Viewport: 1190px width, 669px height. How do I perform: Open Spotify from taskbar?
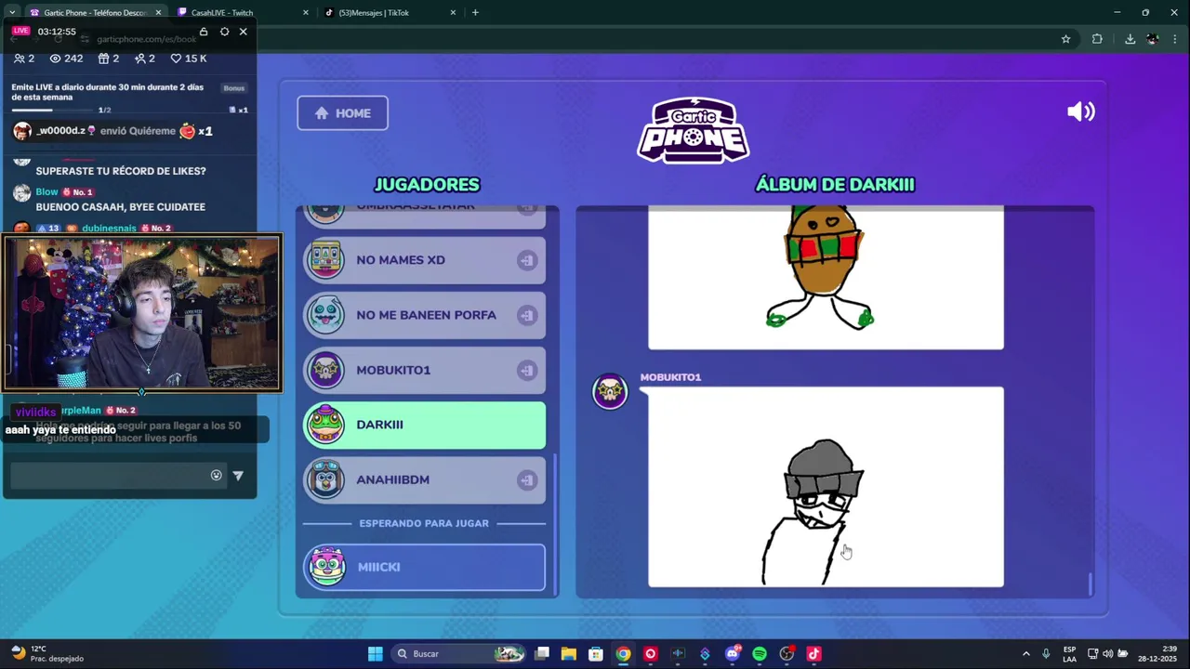760,654
